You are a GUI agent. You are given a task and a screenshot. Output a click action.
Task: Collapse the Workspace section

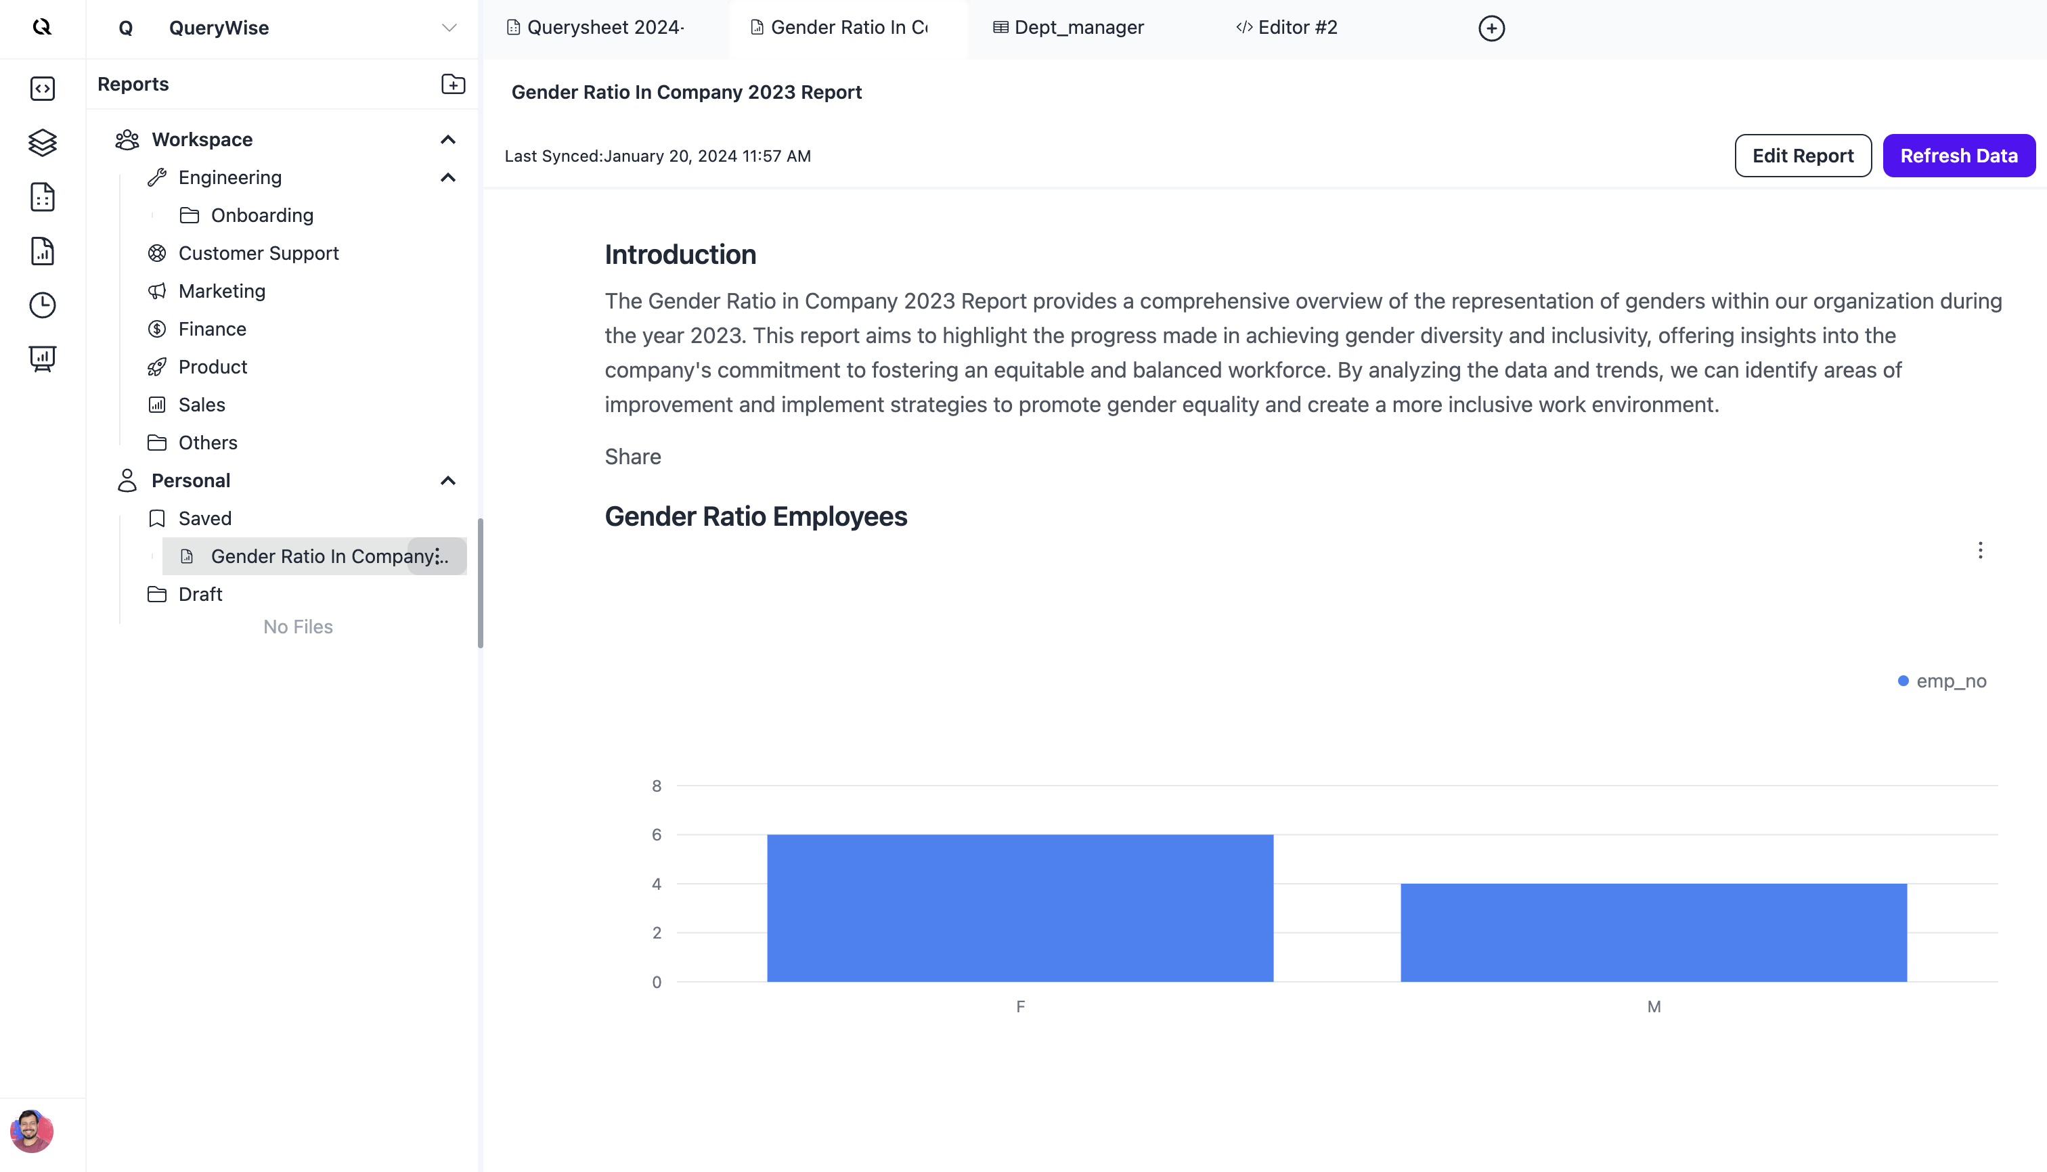click(449, 140)
